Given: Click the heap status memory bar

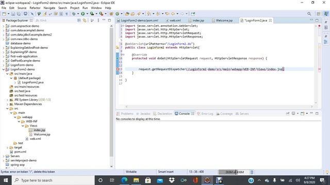Looking at the screenshot, I should pyautogui.click(x=234, y=172).
